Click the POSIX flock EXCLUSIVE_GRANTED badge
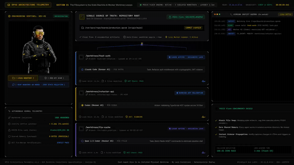This screenshot has width=294, height=165. (186, 17)
